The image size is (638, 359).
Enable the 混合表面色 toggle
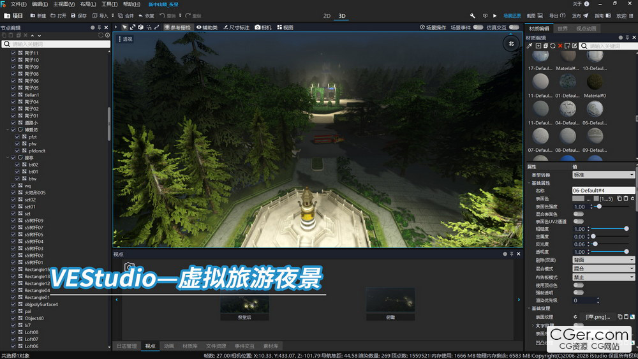coord(578,214)
